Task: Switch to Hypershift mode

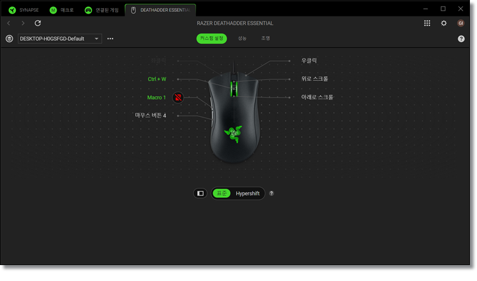Action: [247, 194]
